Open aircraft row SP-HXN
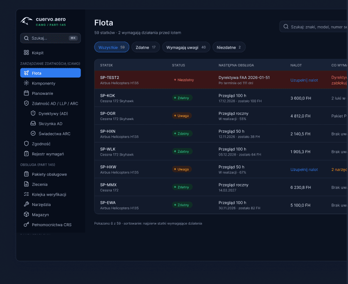 (221, 134)
